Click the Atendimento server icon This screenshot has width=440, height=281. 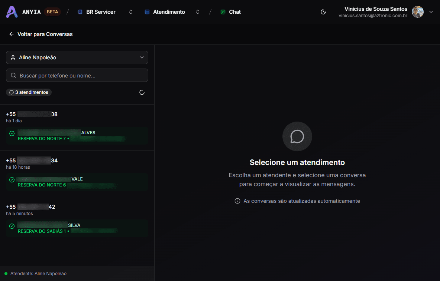[147, 12]
